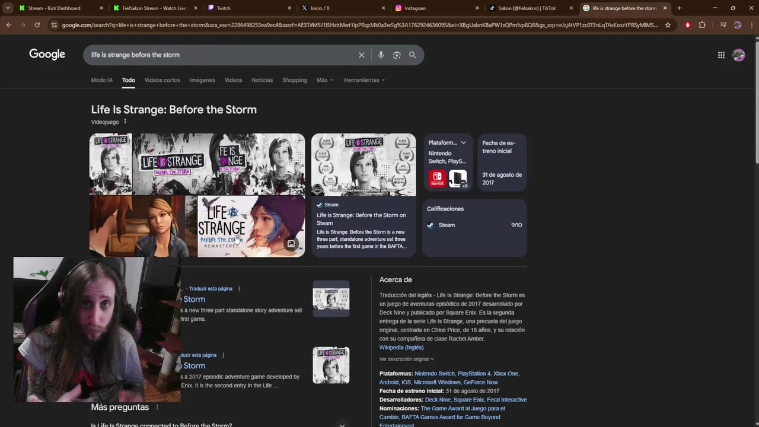This screenshot has height=427, width=759.
Task: Open the image gallery icon on Remastered picture
Action: pos(291,244)
